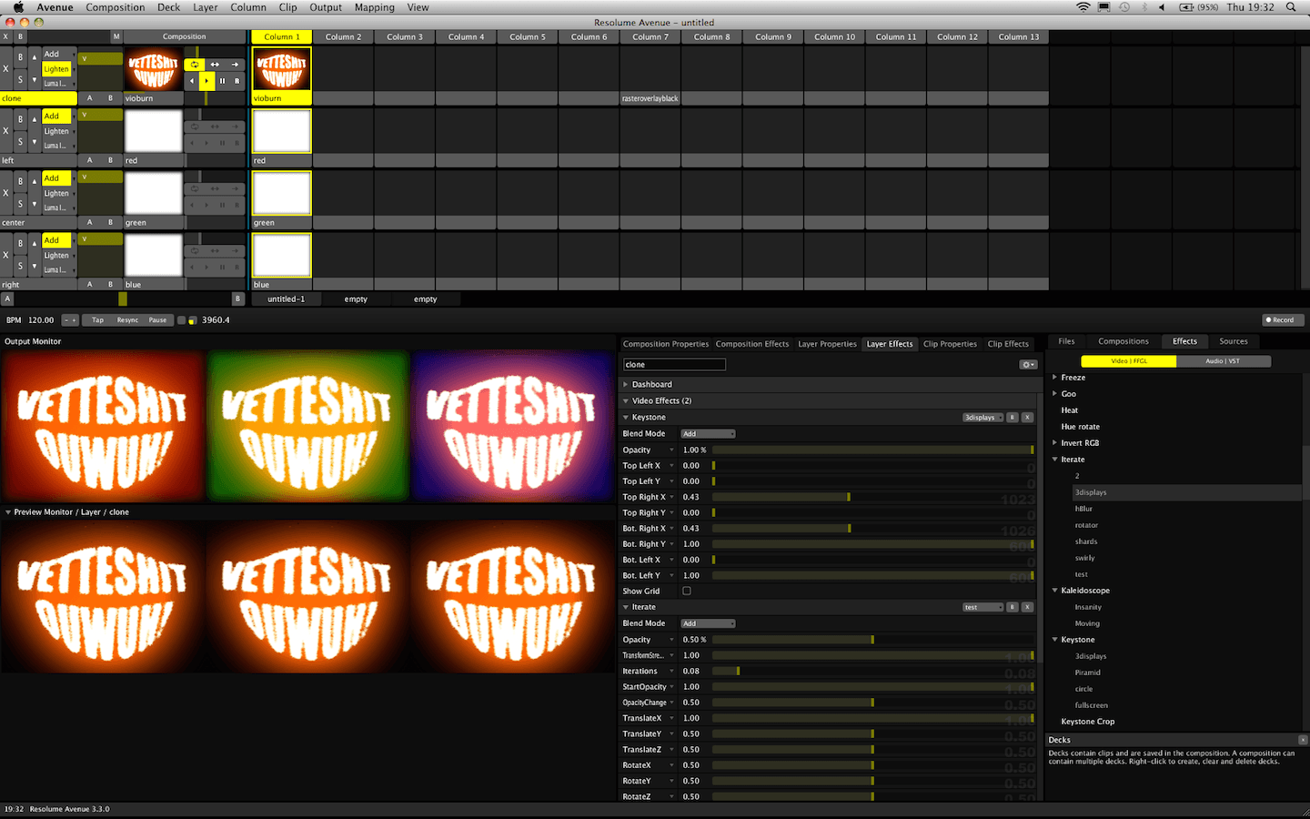Open Spotlight search in macOS menu bar

(1291, 7)
